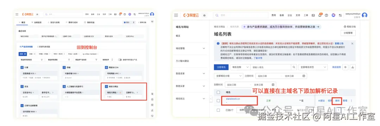Click the help icon in console window top bar
Viewport: 380px width, 126px height.
point(125,14)
